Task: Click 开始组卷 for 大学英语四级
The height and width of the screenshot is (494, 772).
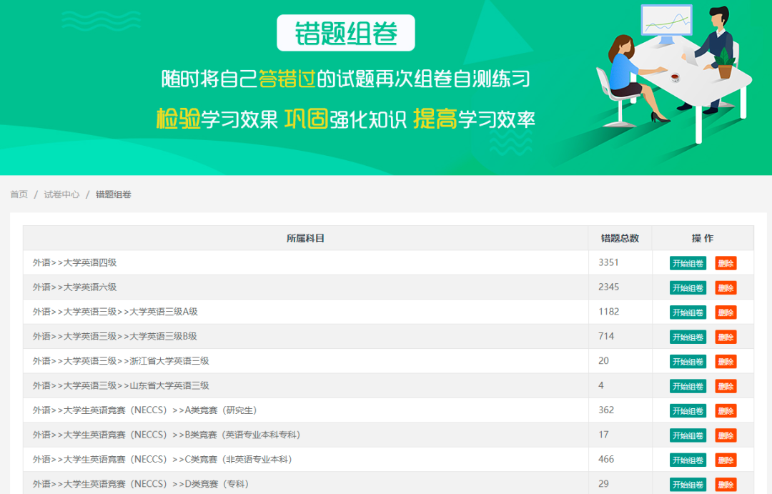Action: tap(688, 263)
